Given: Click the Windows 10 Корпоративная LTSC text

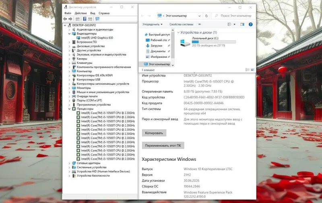Looking at the screenshot, I should pos(208,169).
